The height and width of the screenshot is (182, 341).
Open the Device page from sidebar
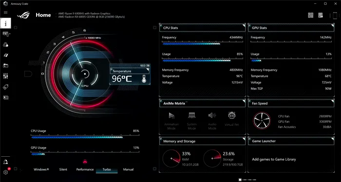coord(6,34)
